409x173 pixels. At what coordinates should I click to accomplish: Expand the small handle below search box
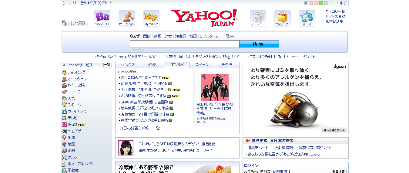pyautogui.click(x=138, y=49)
